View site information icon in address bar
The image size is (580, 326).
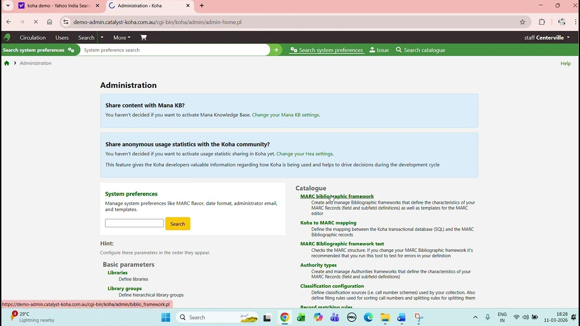click(66, 22)
